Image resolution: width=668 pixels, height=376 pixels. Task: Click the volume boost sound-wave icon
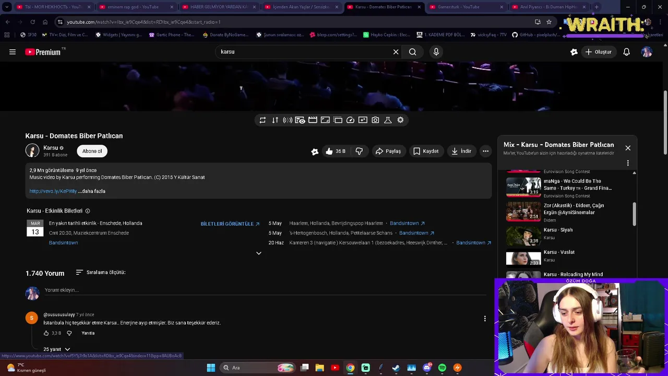pos(288,120)
